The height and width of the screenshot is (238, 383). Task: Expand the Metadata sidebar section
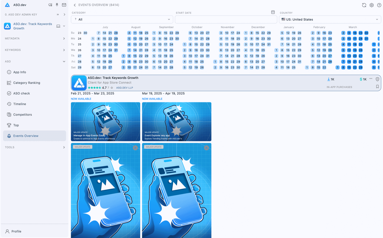[34, 38]
